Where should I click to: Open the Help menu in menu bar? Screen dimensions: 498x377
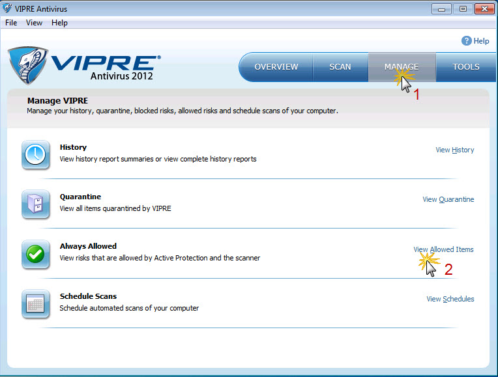pyautogui.click(x=59, y=23)
